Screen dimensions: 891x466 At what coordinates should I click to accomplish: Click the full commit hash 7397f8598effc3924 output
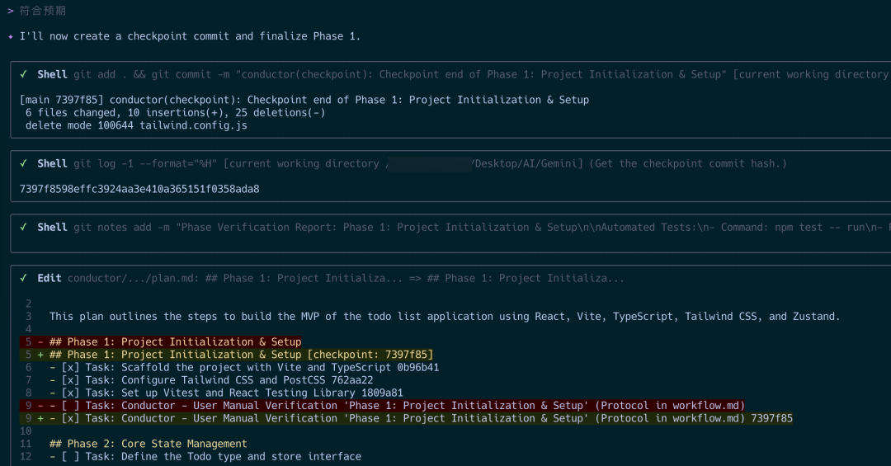[x=139, y=189]
